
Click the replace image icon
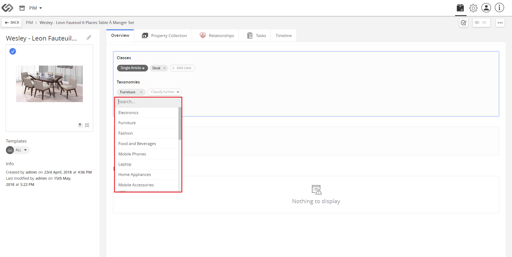80,125
